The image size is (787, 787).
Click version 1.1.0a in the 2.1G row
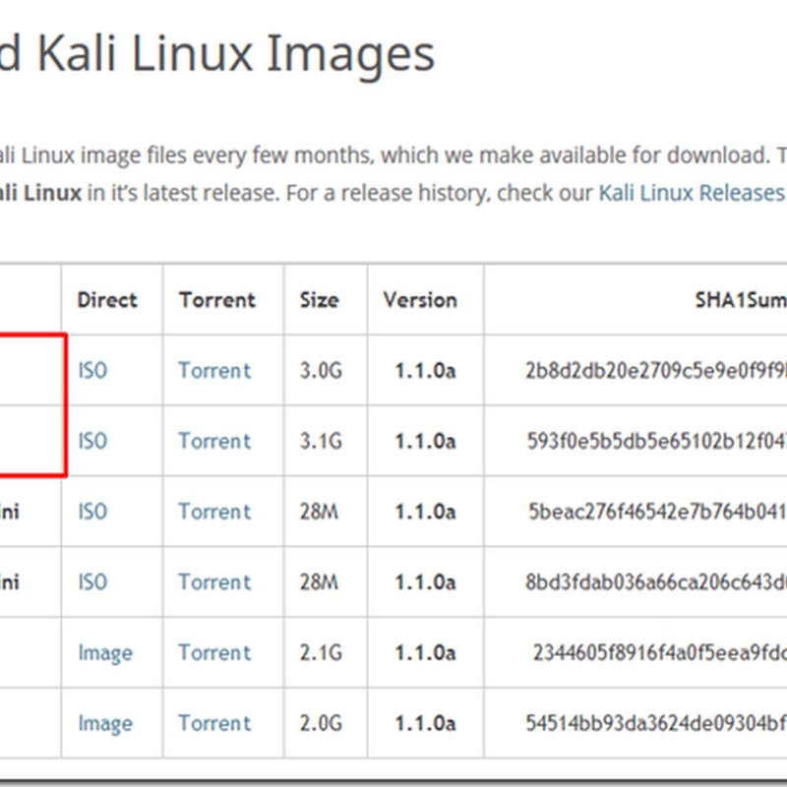click(x=425, y=652)
